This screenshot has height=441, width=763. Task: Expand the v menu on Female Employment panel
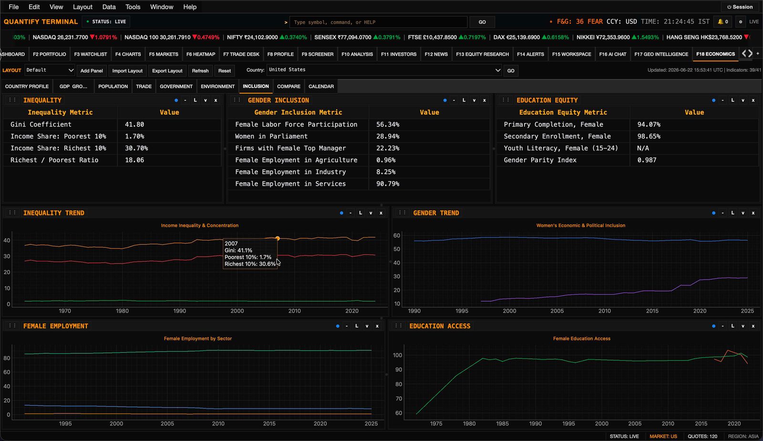[x=367, y=326]
